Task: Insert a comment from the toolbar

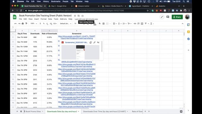Action: 139,24
